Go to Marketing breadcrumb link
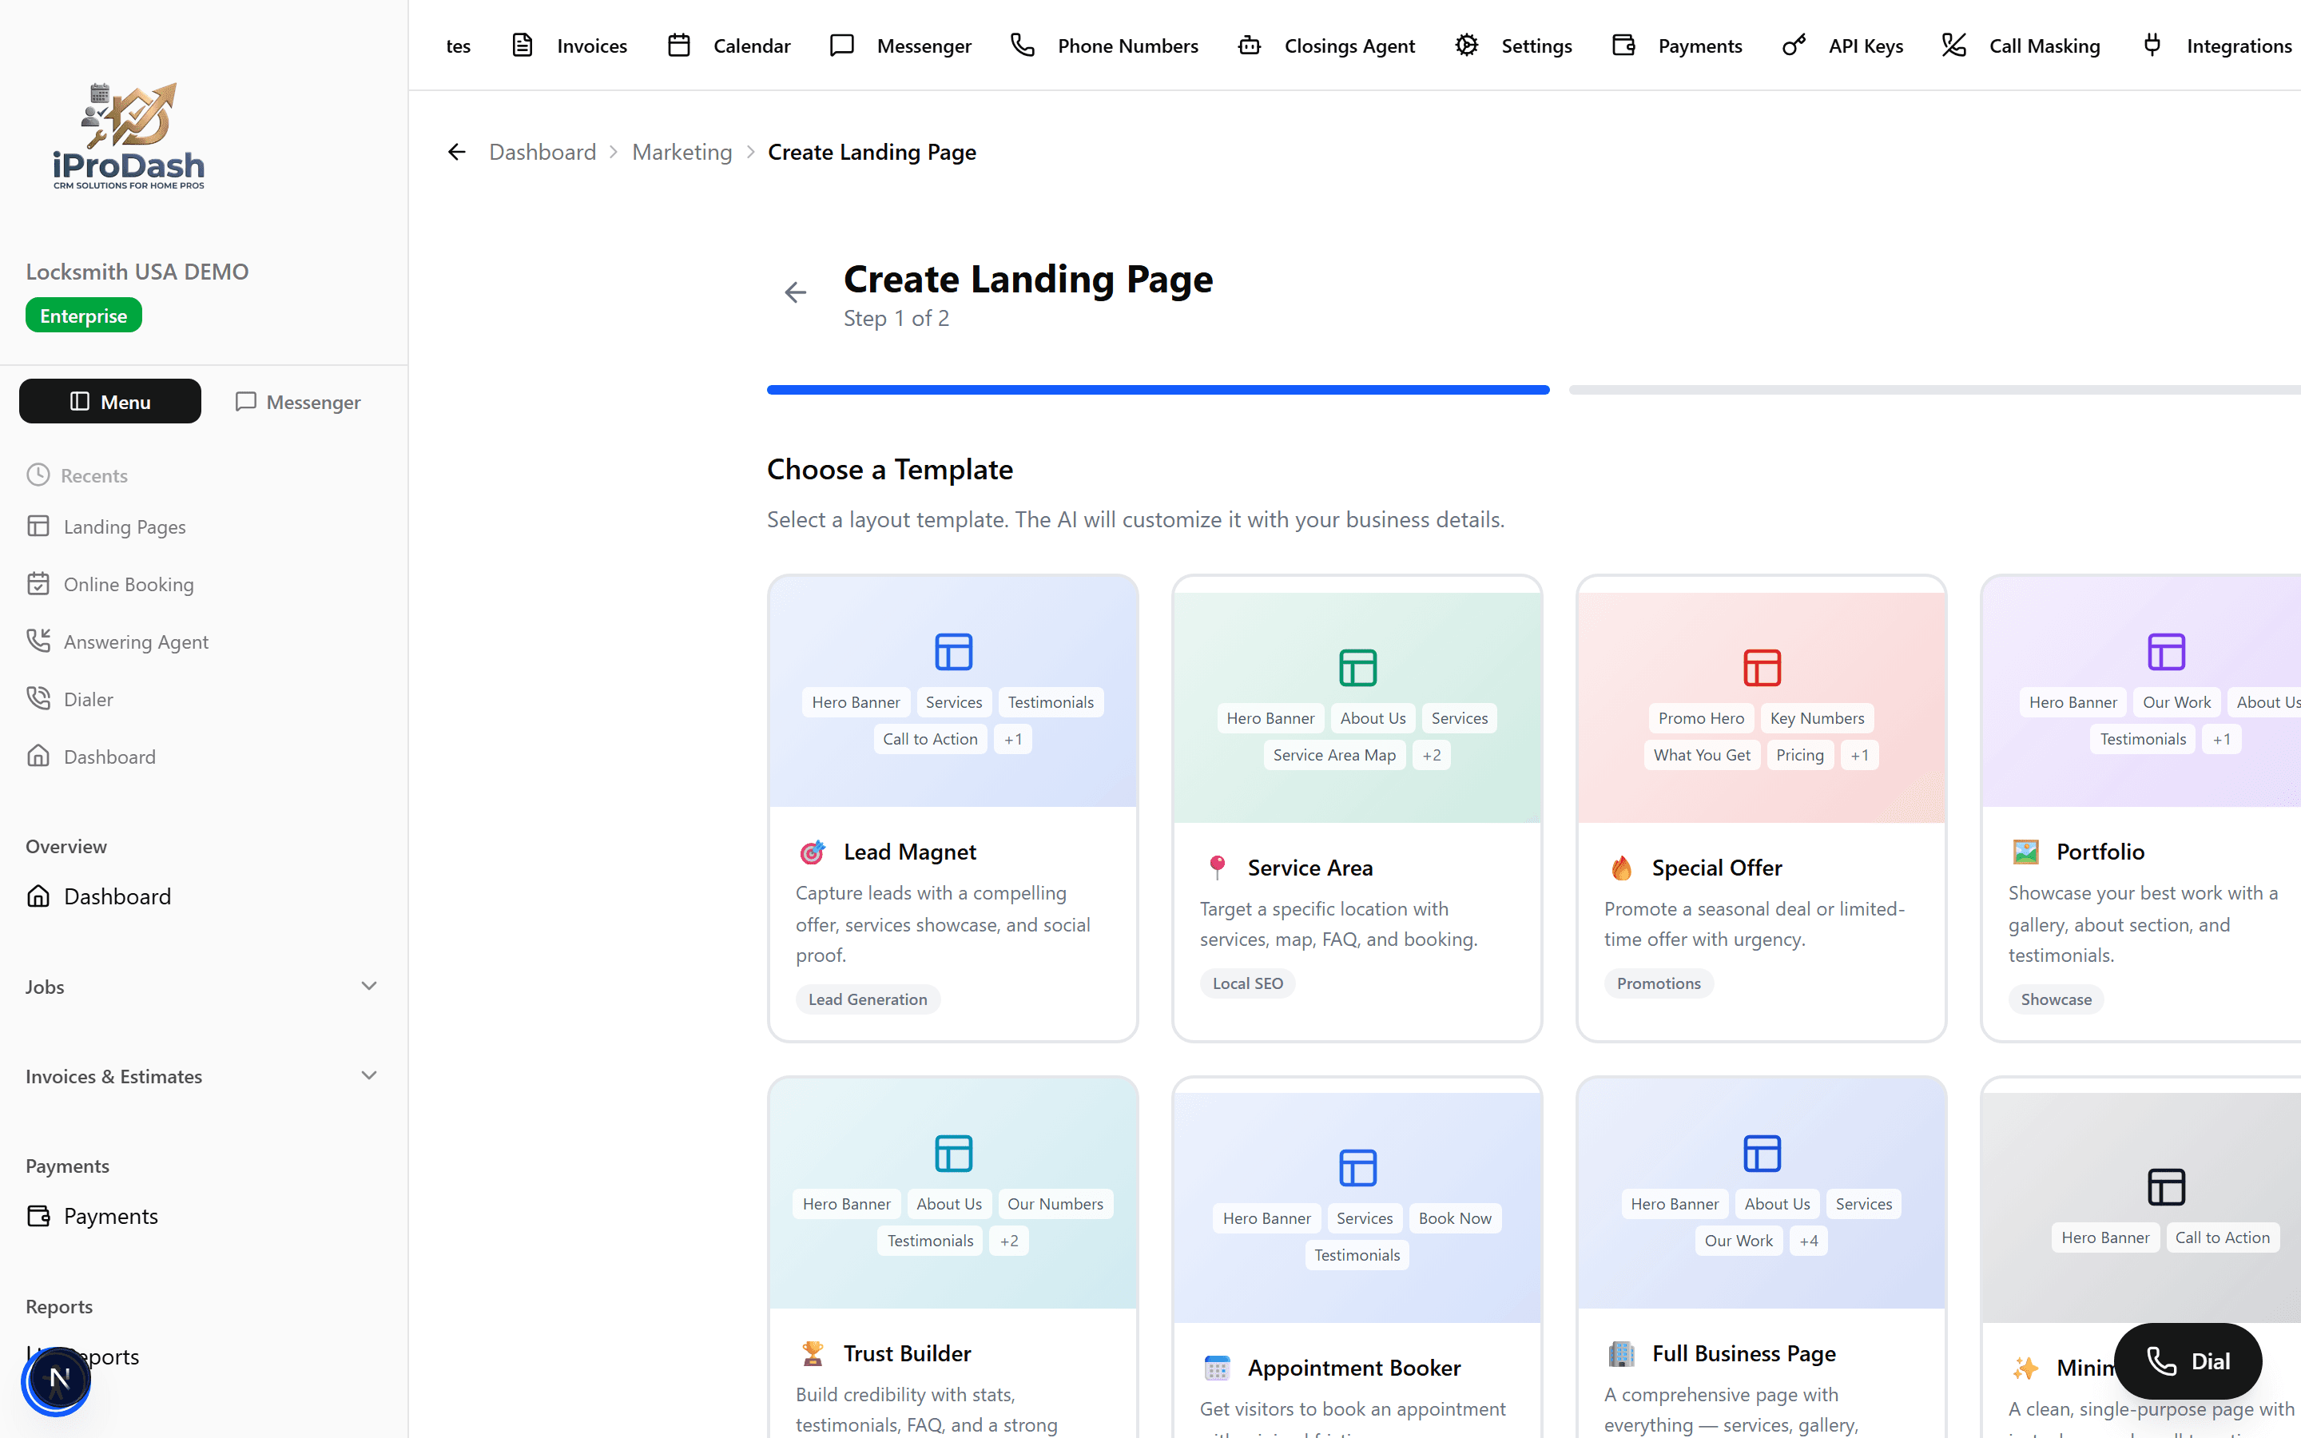Image resolution: width=2301 pixels, height=1438 pixels. click(x=682, y=152)
